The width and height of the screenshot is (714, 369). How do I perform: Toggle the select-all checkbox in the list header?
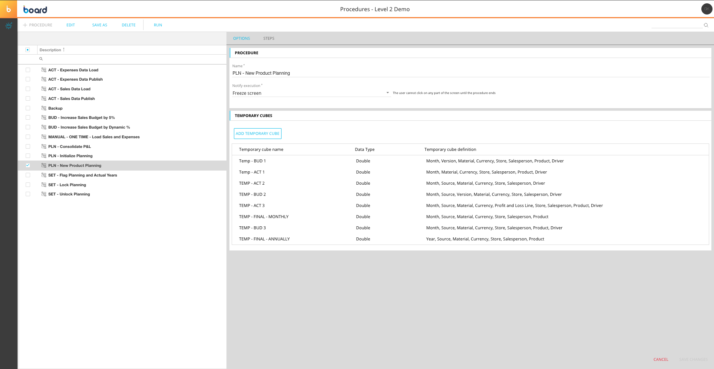(x=28, y=50)
